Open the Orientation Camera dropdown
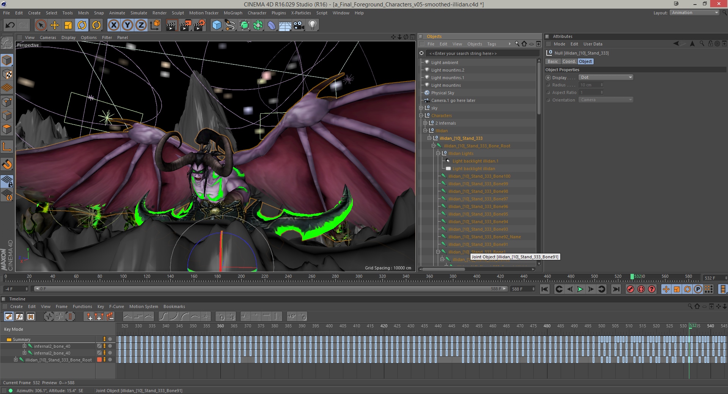This screenshot has width=728, height=394. point(606,100)
